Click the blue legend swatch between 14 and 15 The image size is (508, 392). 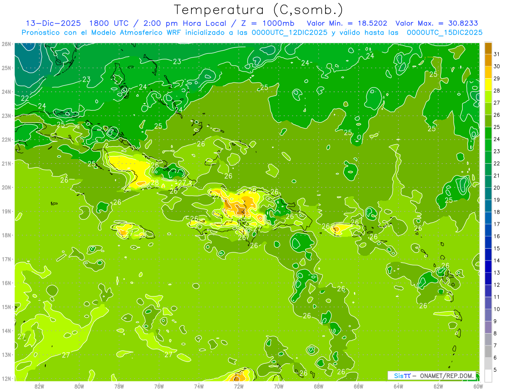point(488,255)
